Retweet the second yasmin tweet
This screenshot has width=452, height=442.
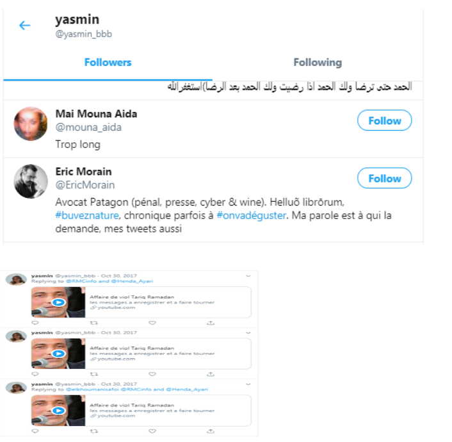pos(94,374)
